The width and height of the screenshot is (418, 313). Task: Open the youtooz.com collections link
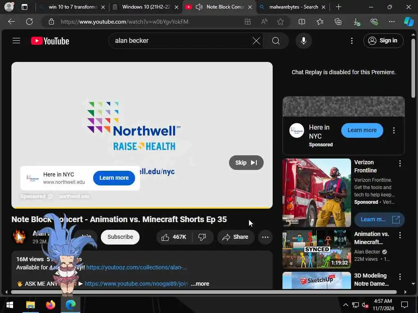(x=136, y=267)
